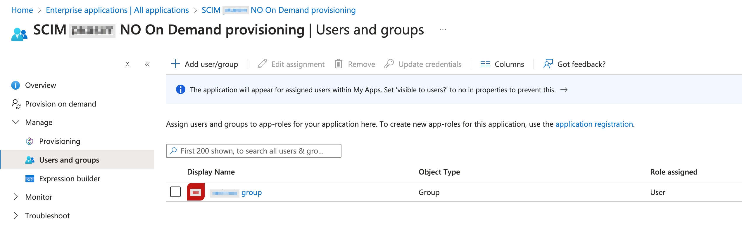The image size is (742, 230).
Task: Click the red group avatar thumbnail
Action: (196, 192)
